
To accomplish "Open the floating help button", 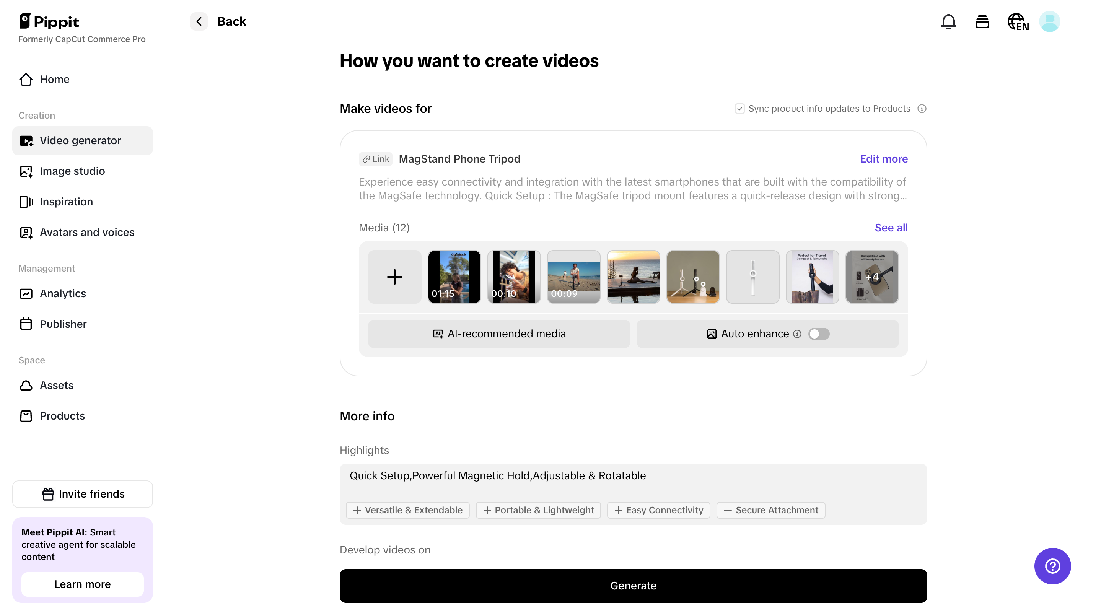I will click(1052, 566).
